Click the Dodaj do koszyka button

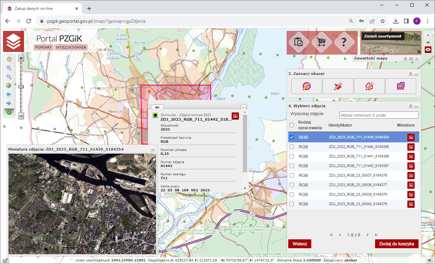pos(397,244)
